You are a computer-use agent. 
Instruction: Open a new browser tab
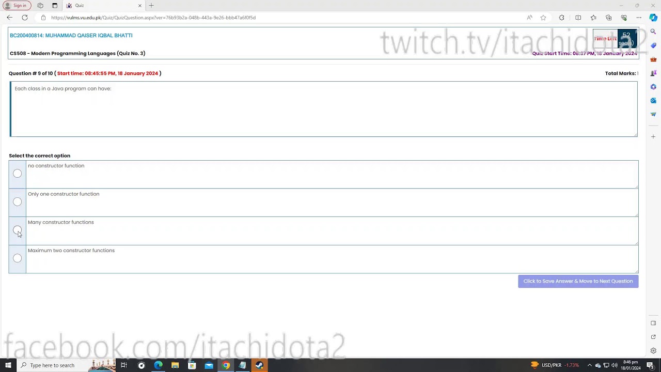coord(151,6)
